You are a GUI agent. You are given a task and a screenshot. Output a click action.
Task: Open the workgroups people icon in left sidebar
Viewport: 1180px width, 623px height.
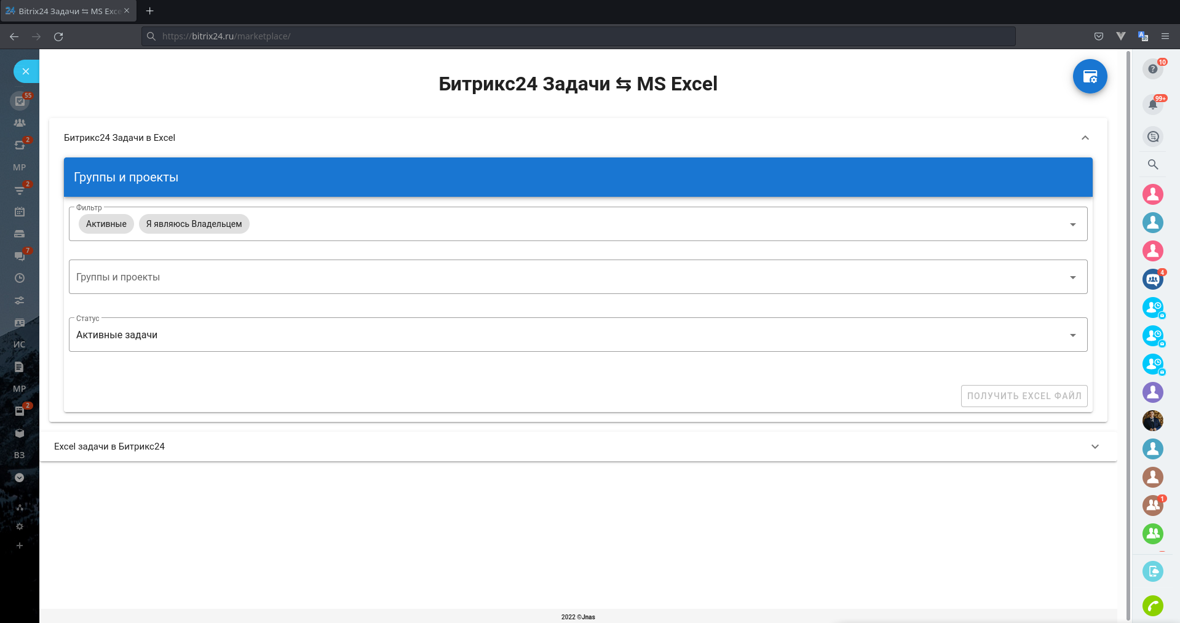(20, 123)
